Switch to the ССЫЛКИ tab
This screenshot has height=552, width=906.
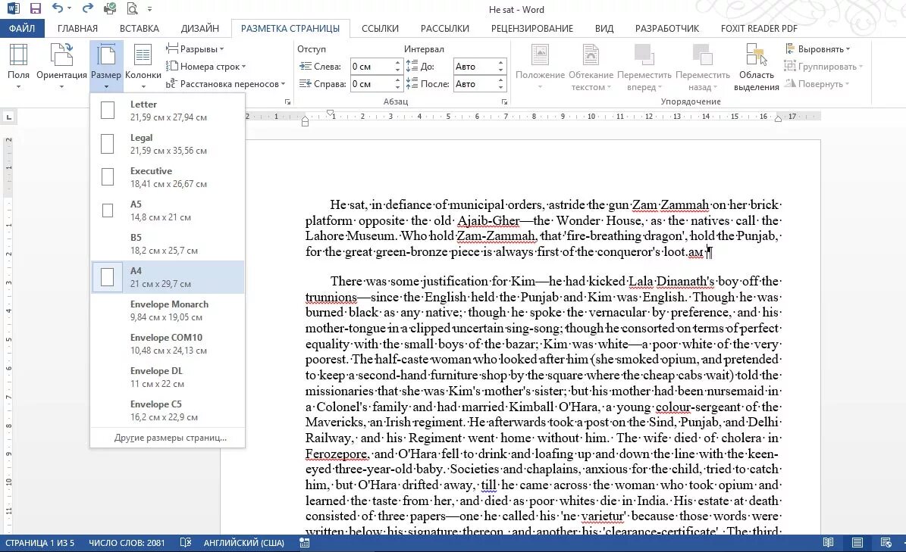click(380, 28)
